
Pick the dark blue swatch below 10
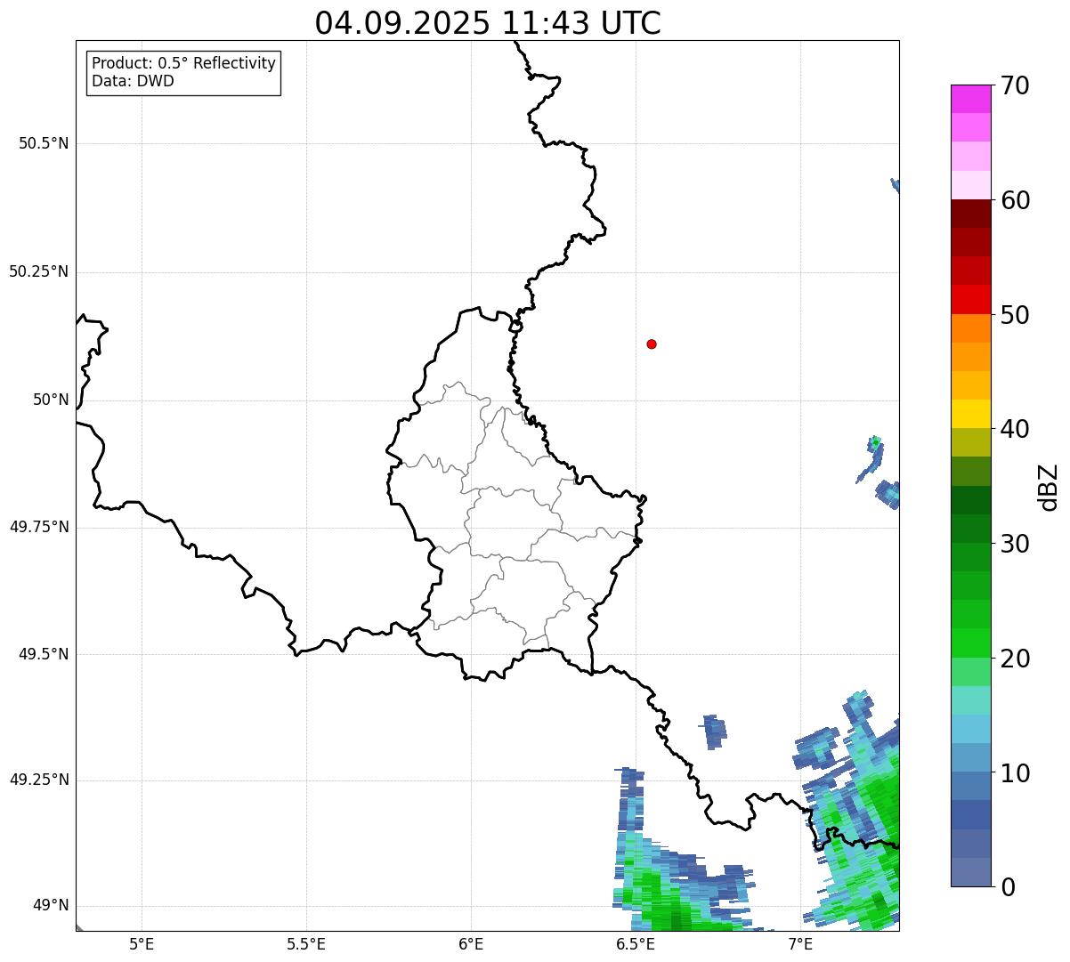click(x=970, y=815)
